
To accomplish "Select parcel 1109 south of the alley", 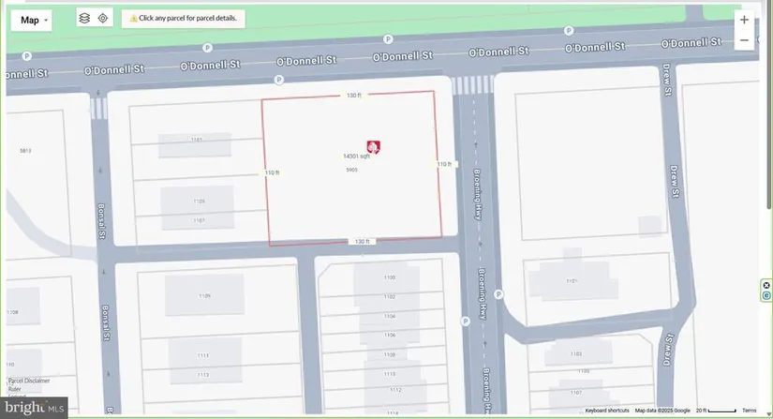I will 204,296.
